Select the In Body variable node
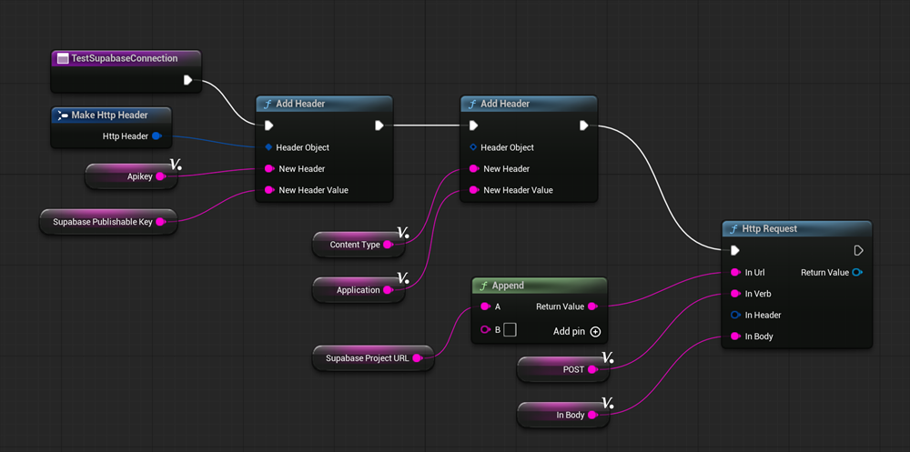This screenshot has height=452, width=910. tap(563, 415)
